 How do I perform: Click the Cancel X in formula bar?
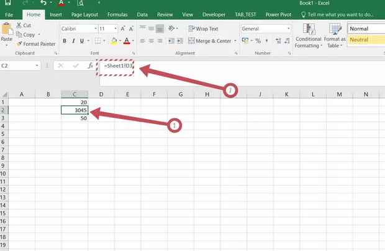[x=61, y=66]
